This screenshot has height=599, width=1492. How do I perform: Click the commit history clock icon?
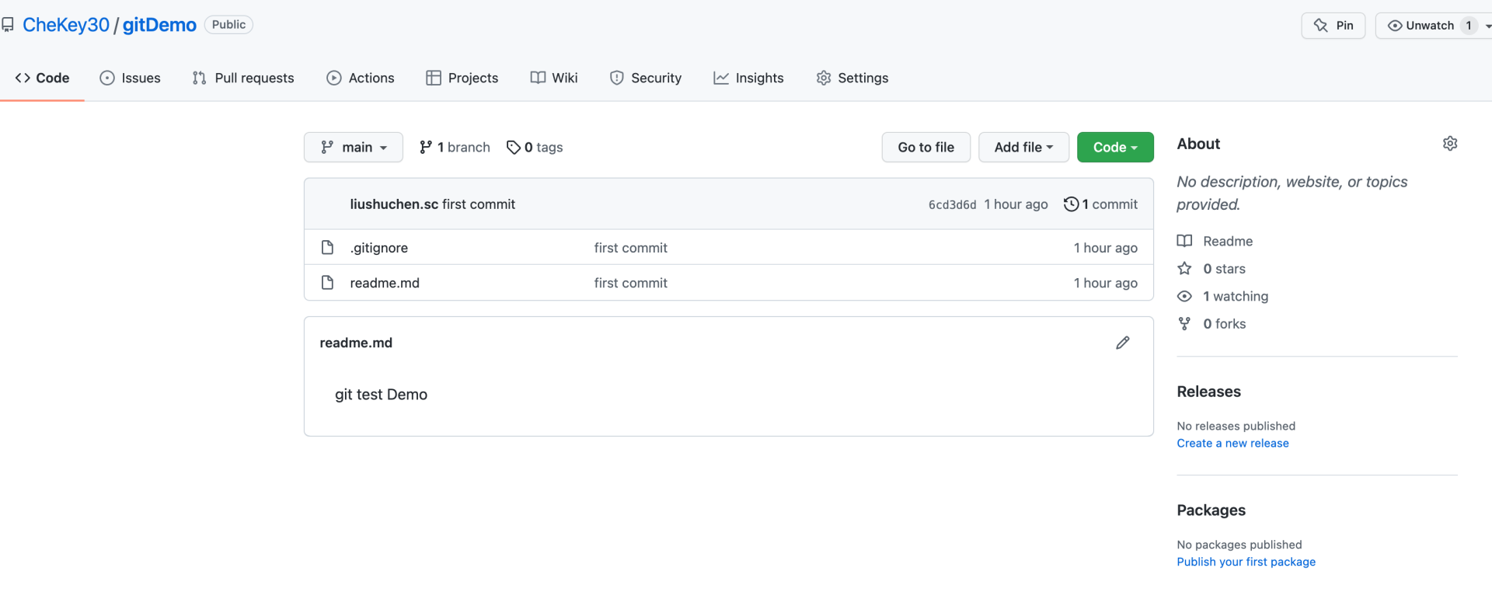coord(1071,204)
